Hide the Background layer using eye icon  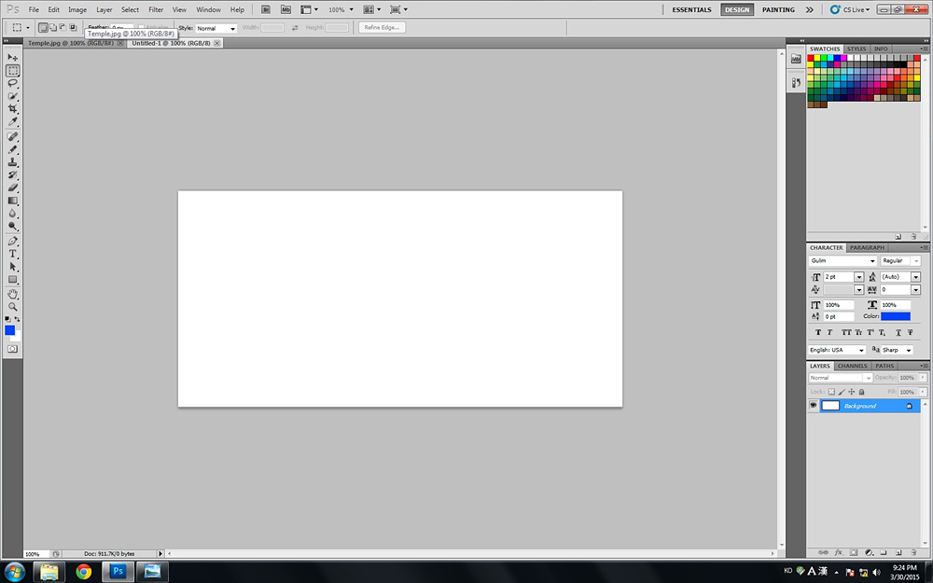tap(813, 406)
